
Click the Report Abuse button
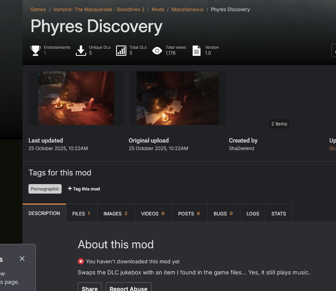click(x=129, y=287)
